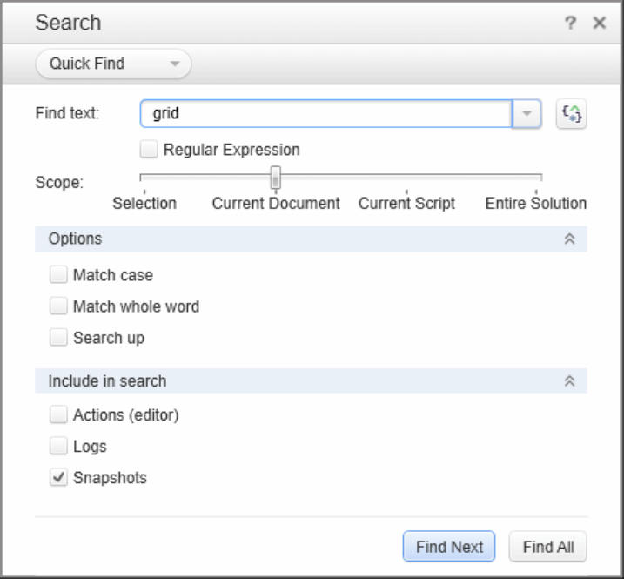Tick the Search up checkbox
The width and height of the screenshot is (624, 579).
point(58,338)
